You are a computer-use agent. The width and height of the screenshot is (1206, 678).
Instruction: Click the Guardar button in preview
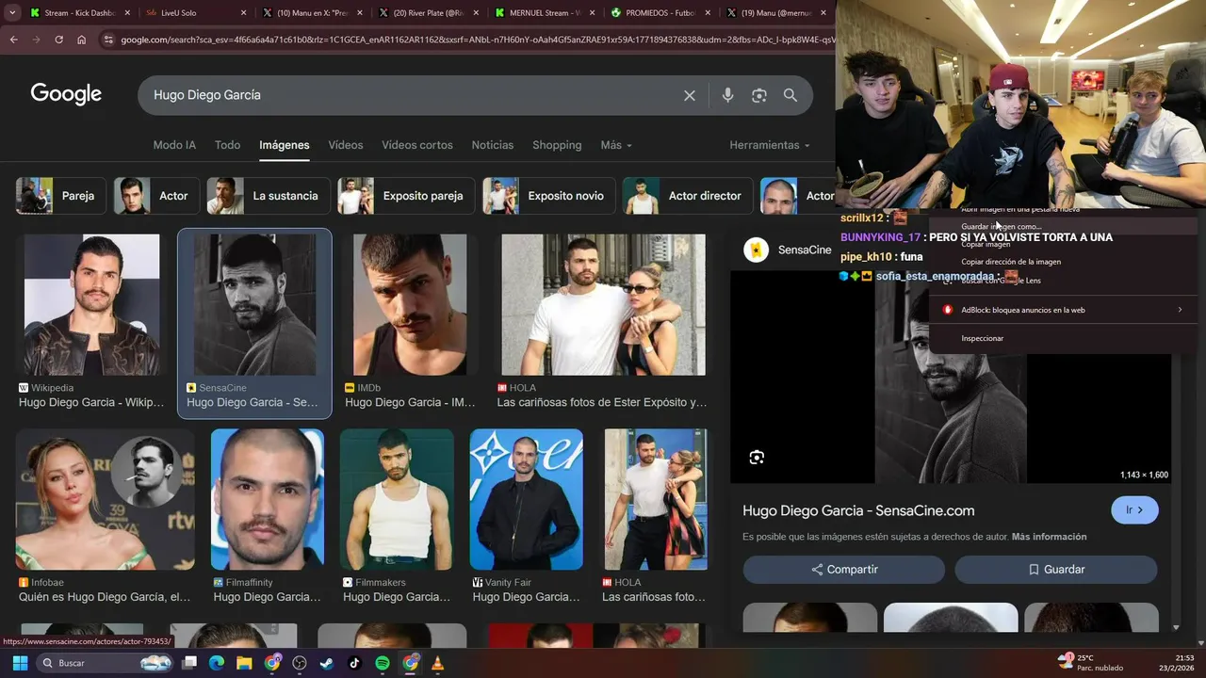pyautogui.click(x=1056, y=570)
